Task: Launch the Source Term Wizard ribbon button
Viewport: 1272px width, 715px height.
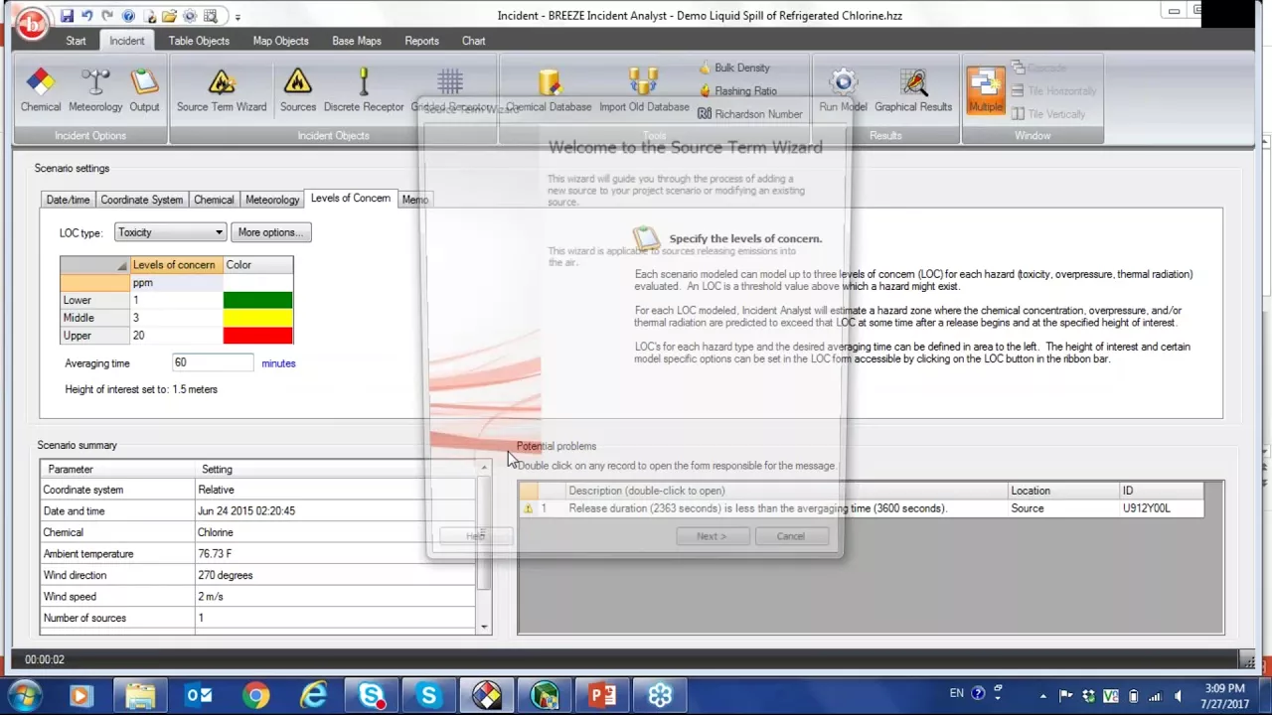Action: coord(222,89)
